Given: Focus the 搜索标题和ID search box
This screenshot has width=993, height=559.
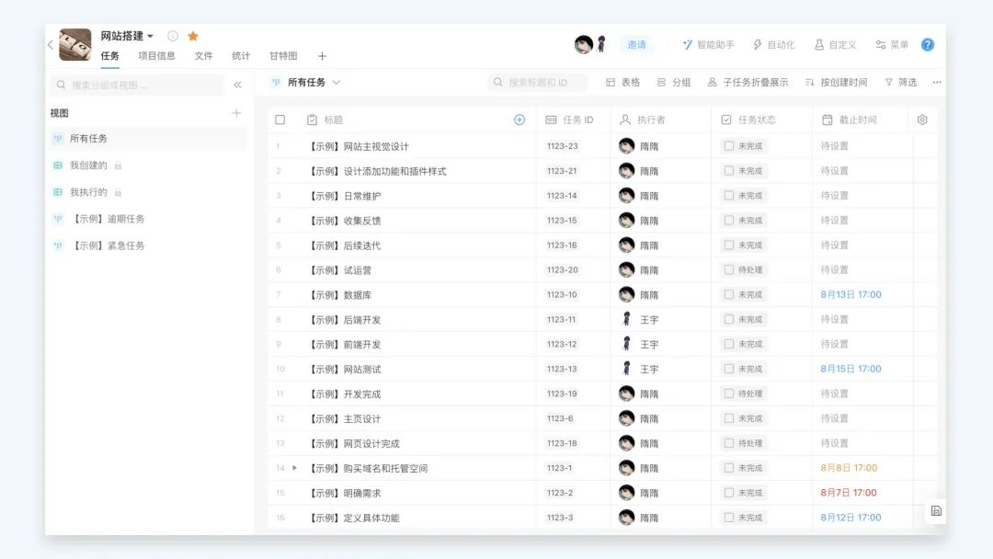Looking at the screenshot, I should (x=537, y=83).
